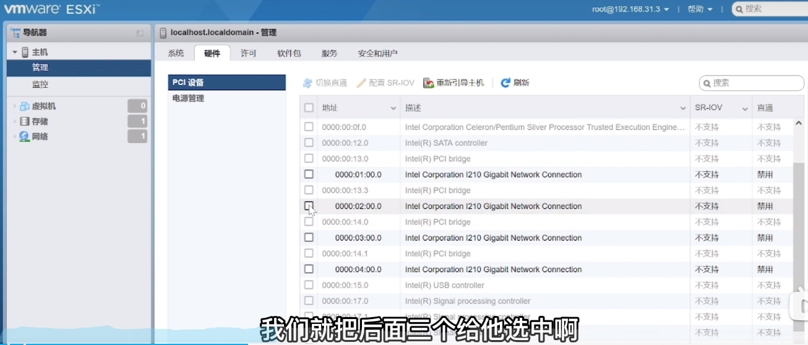Screen dimensions: 808x345
Task: Collapse the 主机 tree node
Action: (x=15, y=53)
